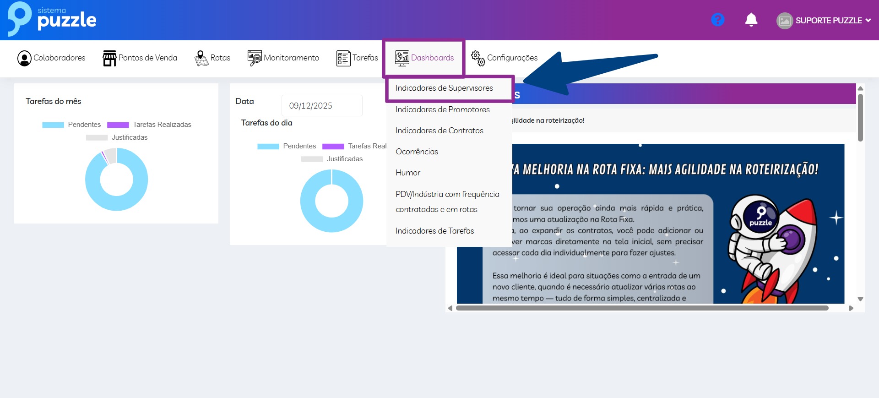Click the horizontal scrollbar under the news banner
This screenshot has height=398, width=879.
[642, 308]
